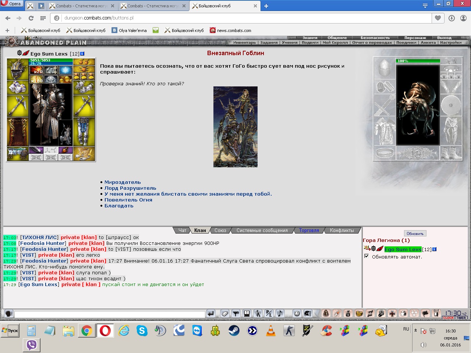This screenshot has width=471, height=353.
Task: Open the smiley emoticons panel
Action: pyautogui.click(x=297, y=314)
